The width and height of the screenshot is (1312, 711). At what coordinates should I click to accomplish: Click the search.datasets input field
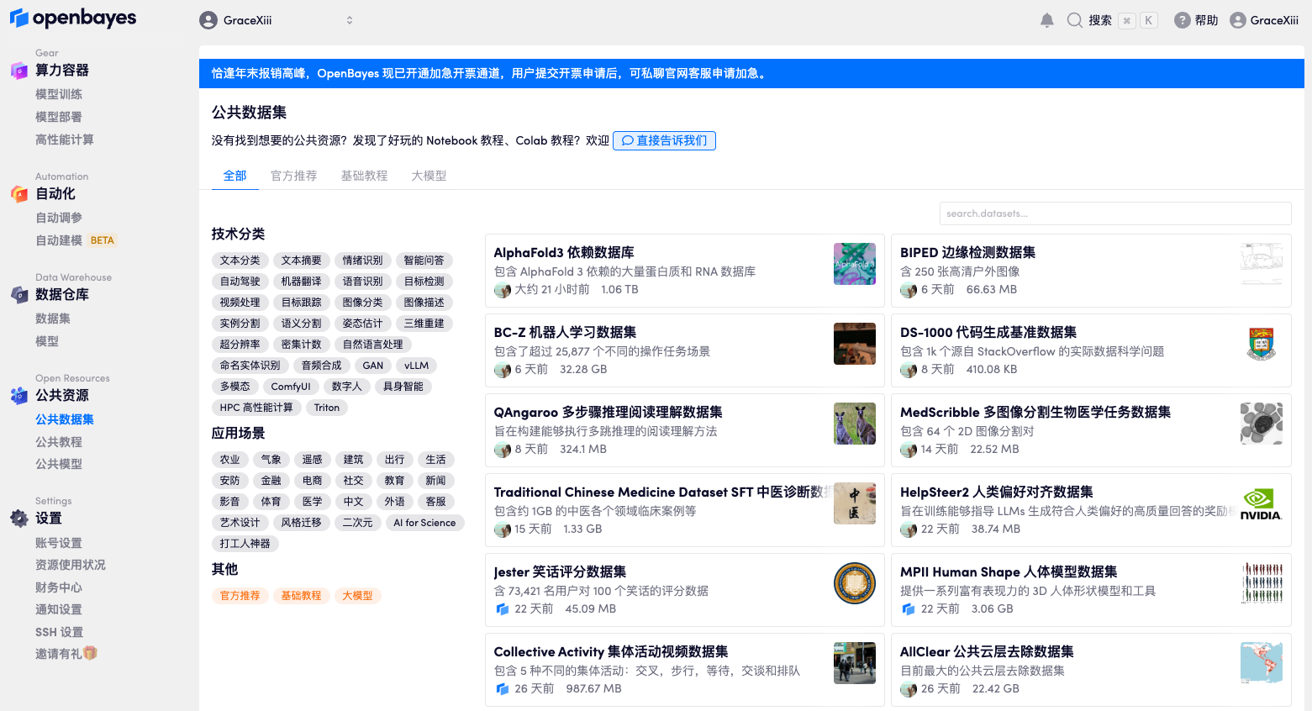click(1114, 213)
